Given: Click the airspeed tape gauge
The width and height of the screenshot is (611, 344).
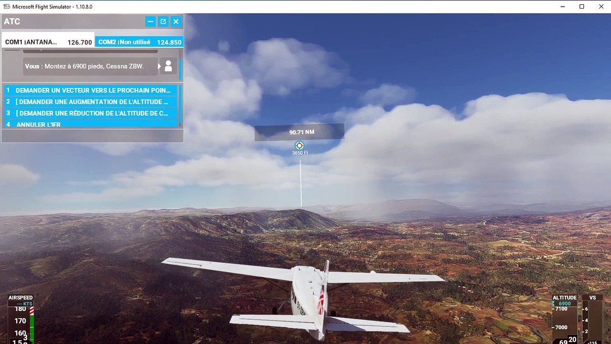Looking at the screenshot, I should [21, 325].
